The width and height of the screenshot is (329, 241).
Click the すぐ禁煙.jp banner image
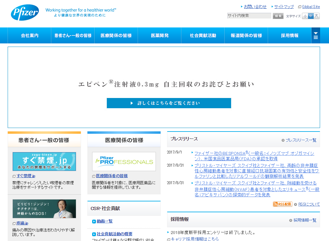44,162
